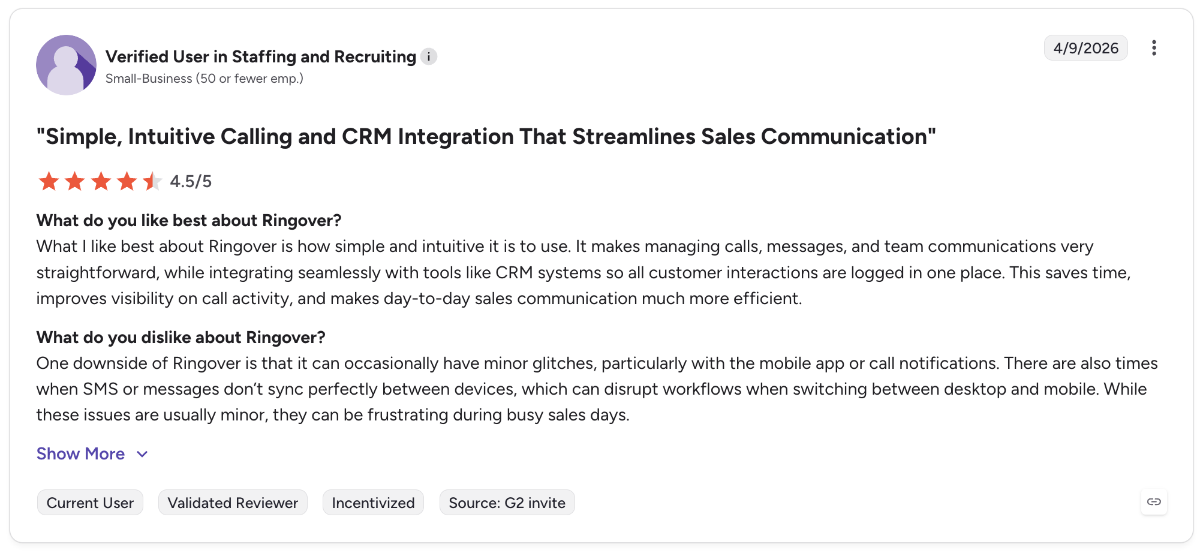This screenshot has height=553, width=1203.
Task: Click the 4.5/5 rating text
Action: pyautogui.click(x=191, y=181)
